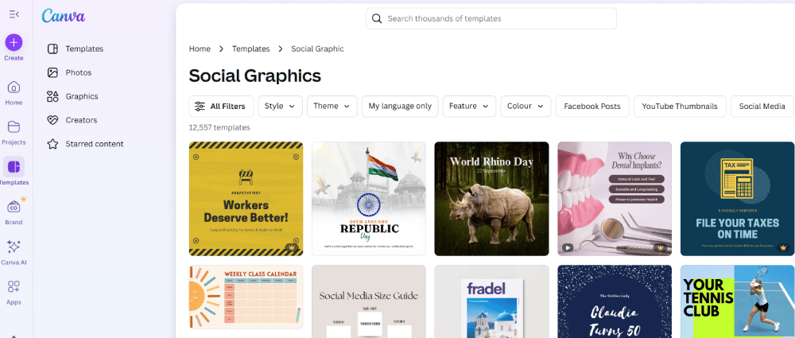The width and height of the screenshot is (795, 338).
Task: Go to Home breadcrumb link
Action: [200, 49]
